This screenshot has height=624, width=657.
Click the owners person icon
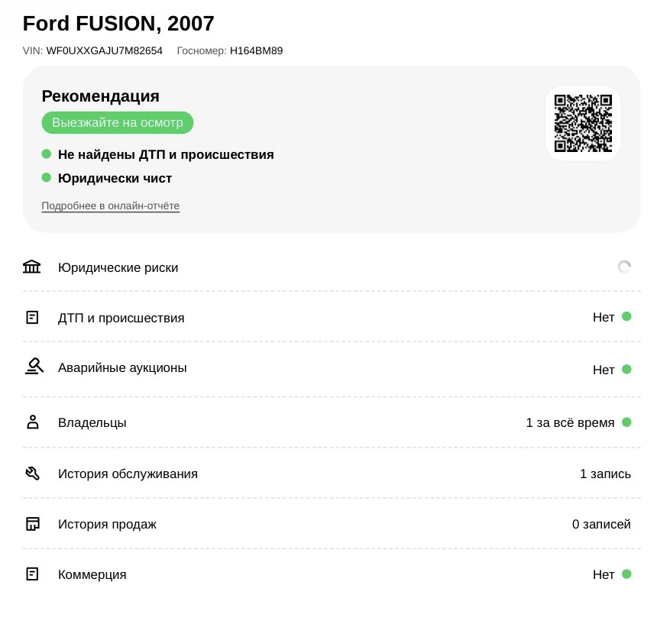point(33,422)
